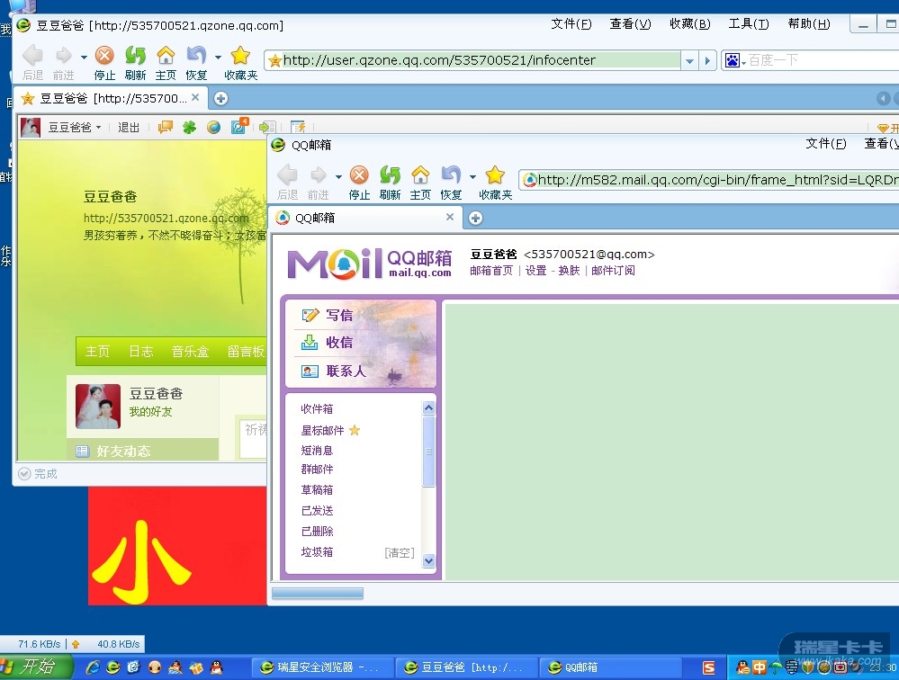The image size is (899, 680).
Task: Open 邮箱首页 link in QQ Mail header
Action: pyautogui.click(x=491, y=271)
